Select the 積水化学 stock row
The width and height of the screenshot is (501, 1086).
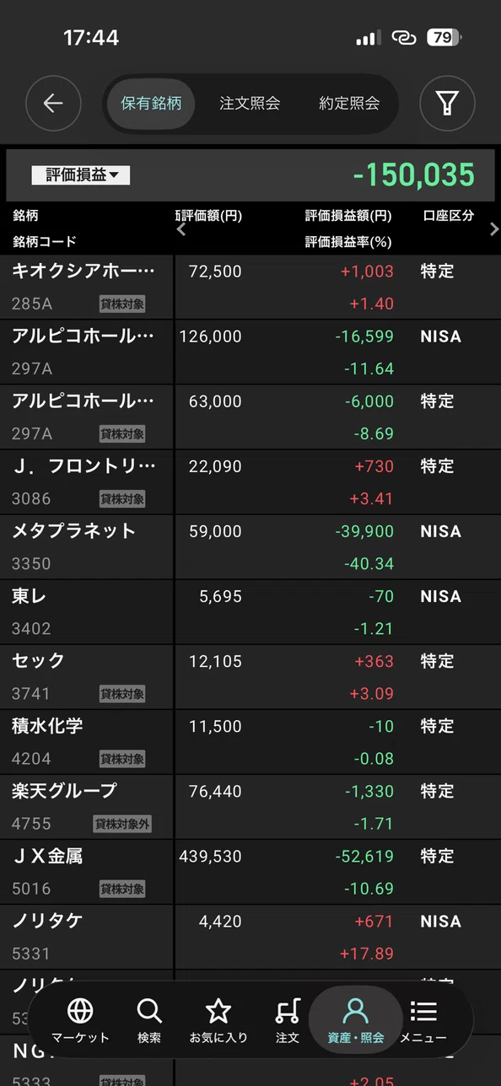[250, 742]
